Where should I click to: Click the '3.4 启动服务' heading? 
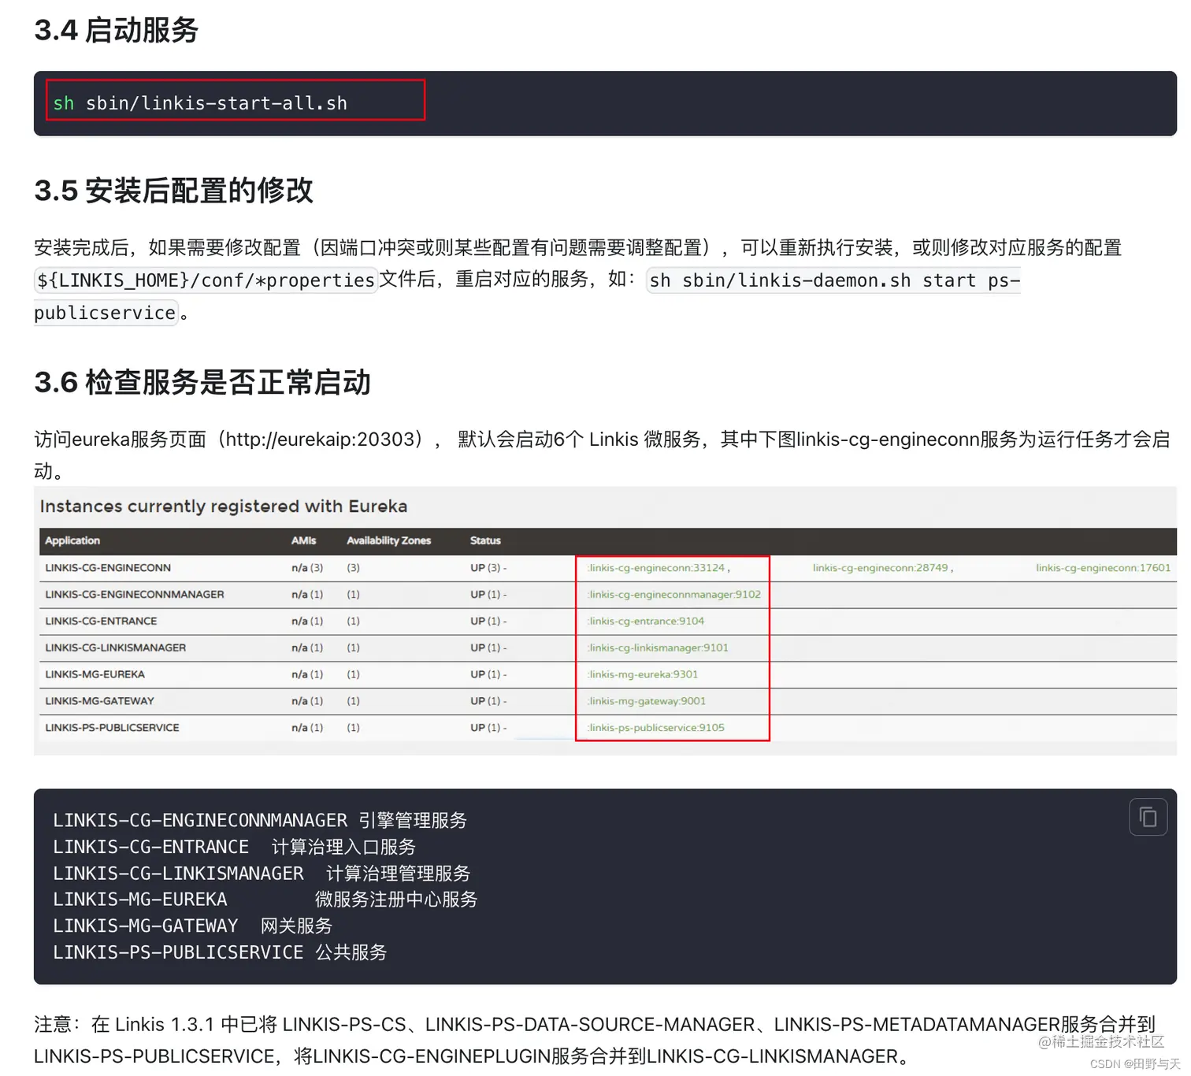117,31
